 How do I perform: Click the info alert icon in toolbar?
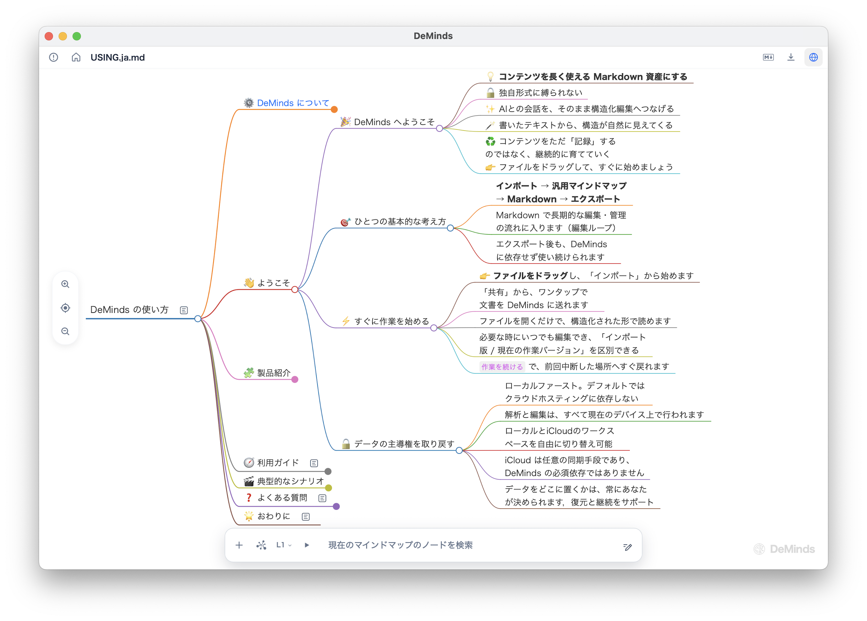pyautogui.click(x=53, y=57)
